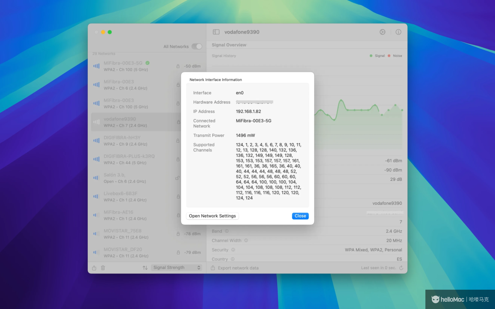Click signal bars icon of vodafone9390 network
Screen dimensions: 495x309
(x=96, y=122)
